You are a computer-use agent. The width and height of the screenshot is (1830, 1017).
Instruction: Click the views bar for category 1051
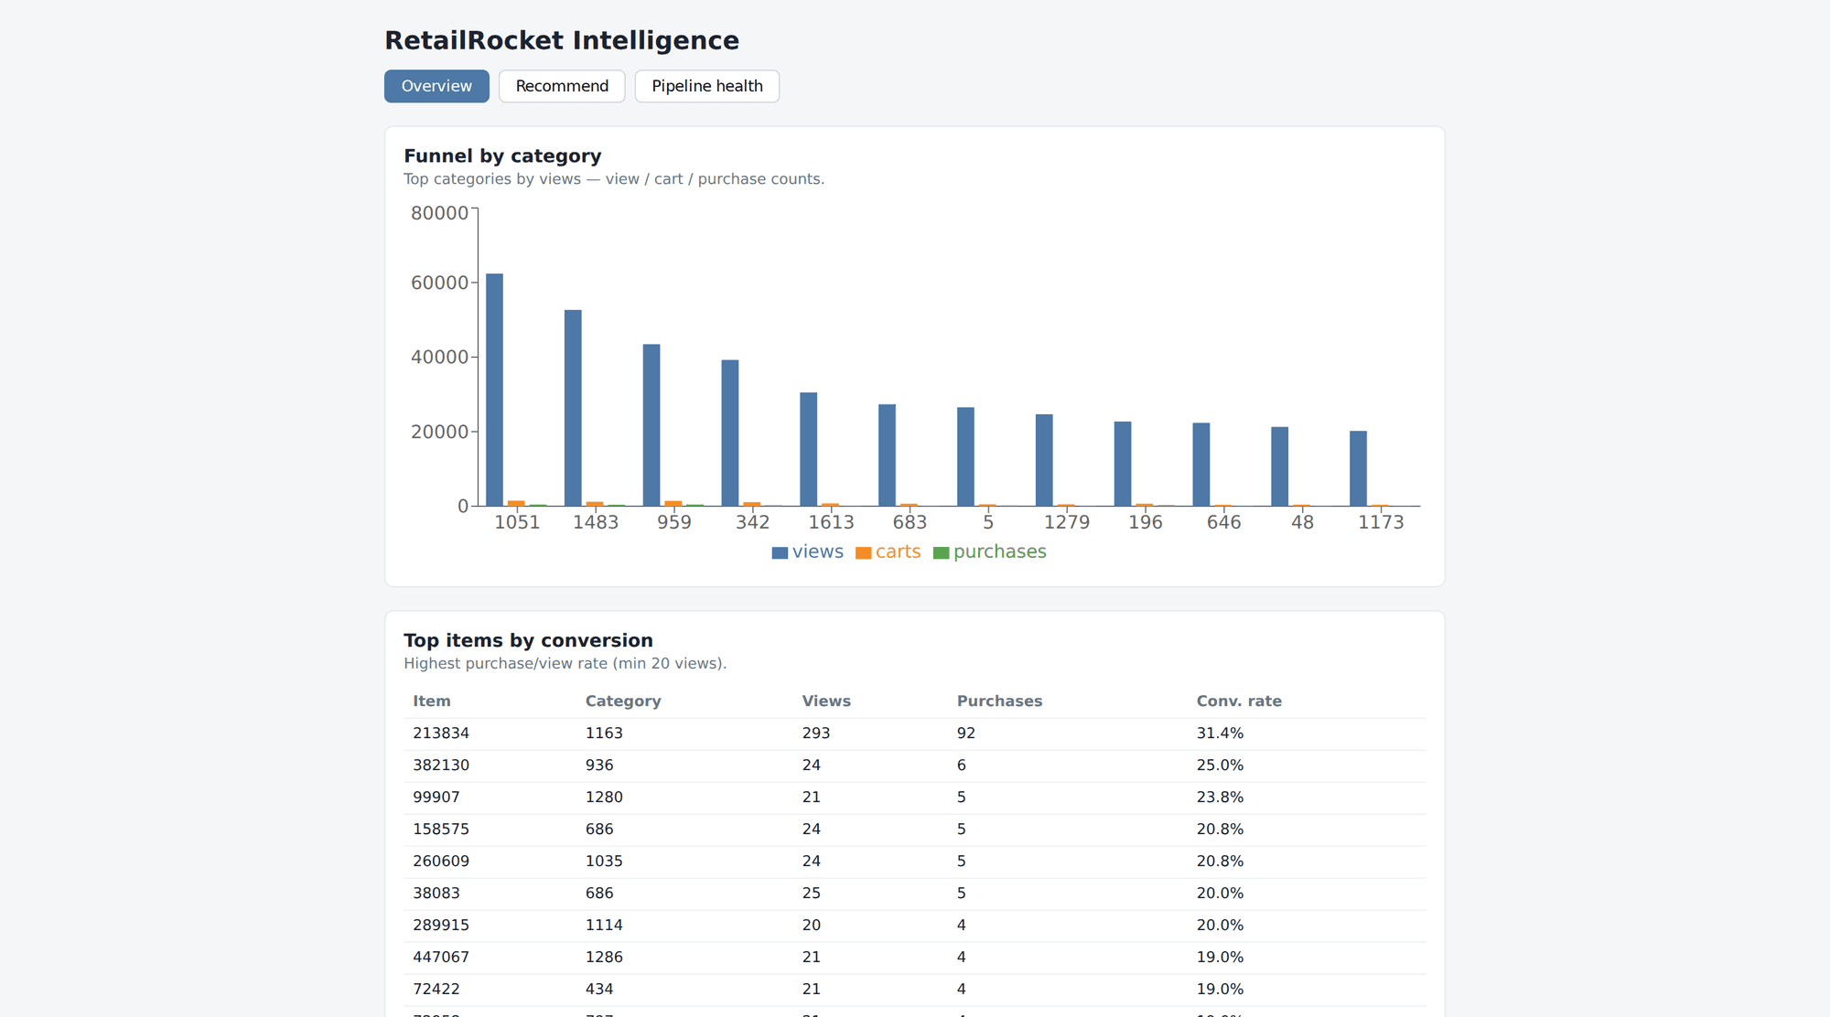pyautogui.click(x=494, y=390)
